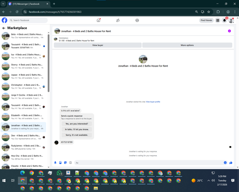Reload the page in Chrome
The height and width of the screenshot is (192, 239).
[x=17, y=12]
